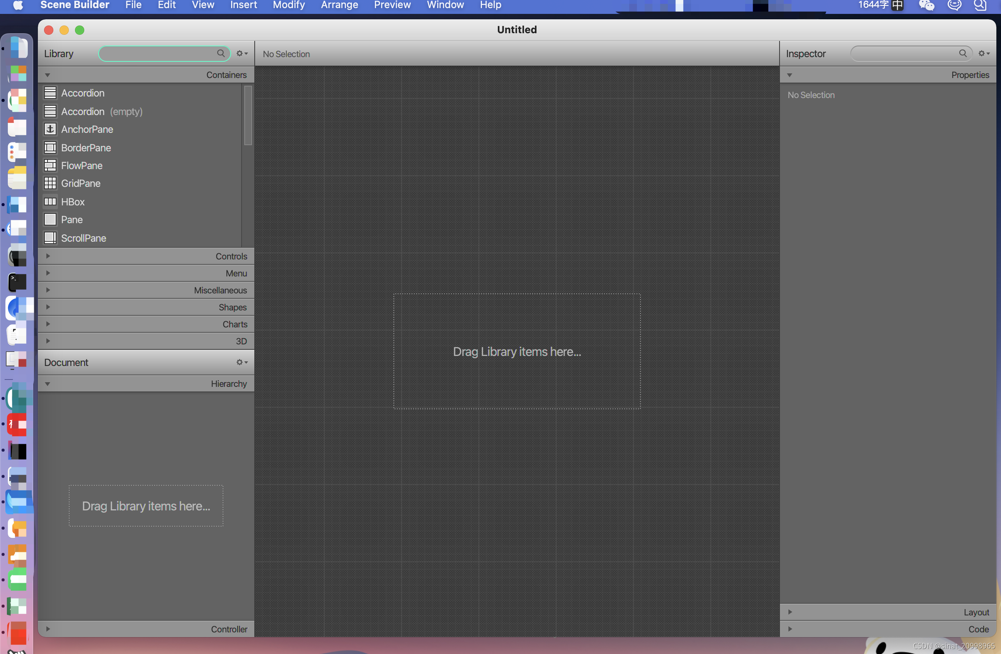
Task: Click the Containers list scrollbar
Action: tap(248, 115)
